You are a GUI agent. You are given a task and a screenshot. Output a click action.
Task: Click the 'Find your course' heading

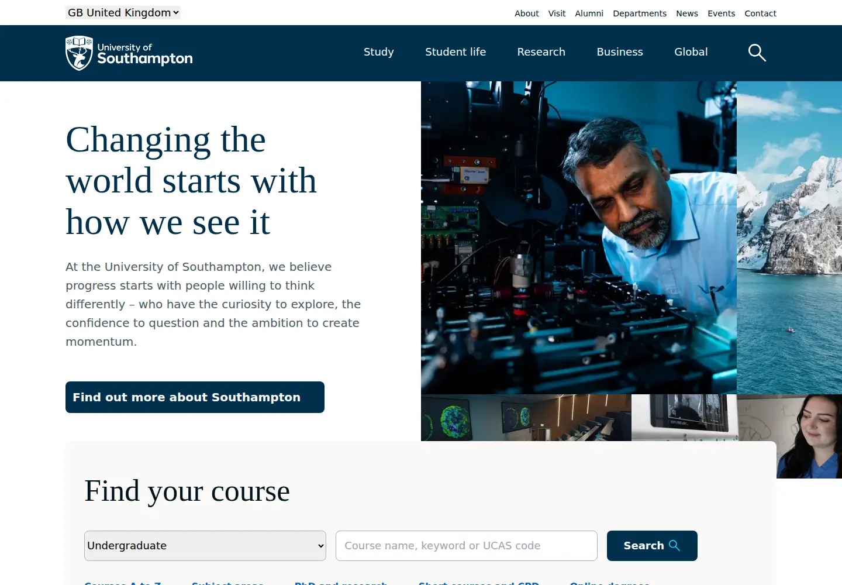[187, 491]
